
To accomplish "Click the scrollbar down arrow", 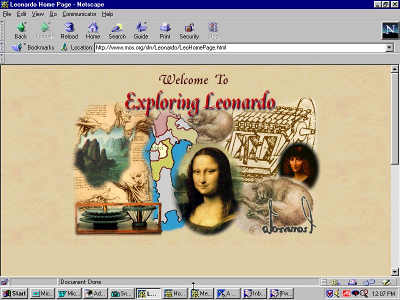I will tap(395, 272).
